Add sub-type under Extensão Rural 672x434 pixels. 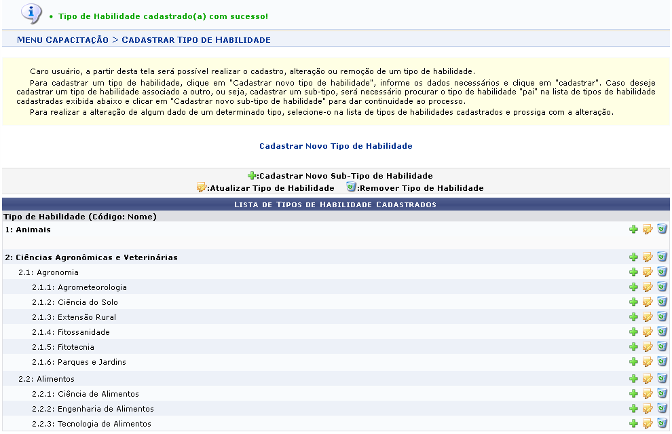633,317
